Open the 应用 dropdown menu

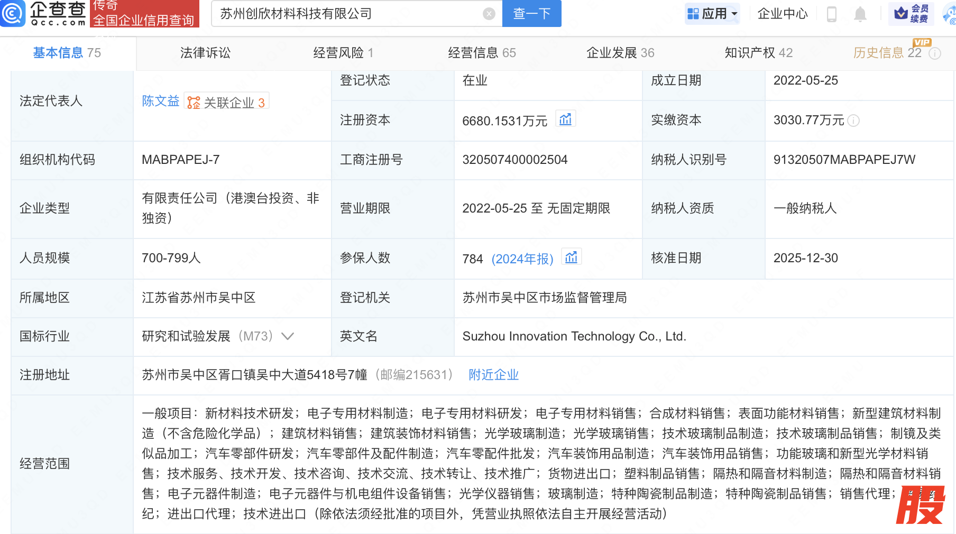pos(713,14)
